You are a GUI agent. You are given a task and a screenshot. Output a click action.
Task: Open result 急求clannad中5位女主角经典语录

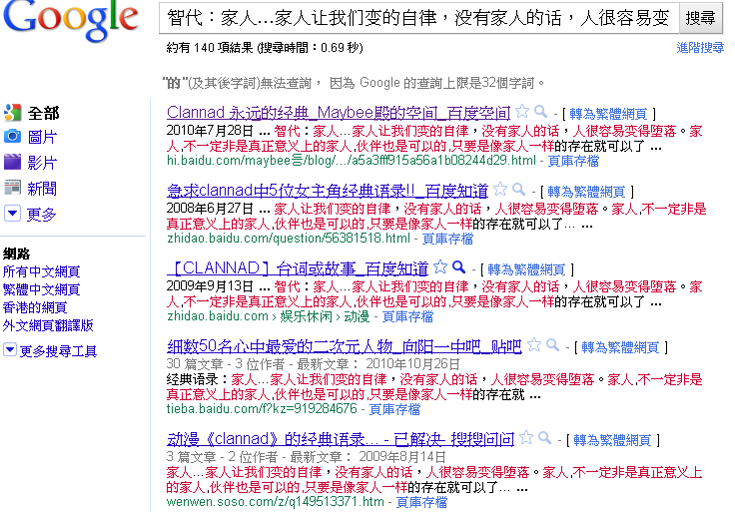click(x=328, y=191)
